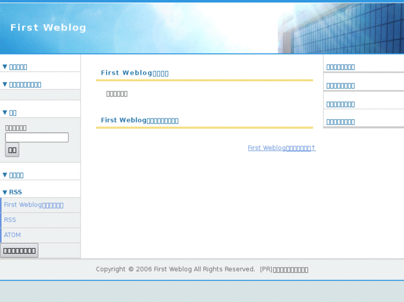This screenshot has height=302, width=404.
Task: Click the triangle icon beside the search section heading
Action: pyautogui.click(x=4, y=112)
